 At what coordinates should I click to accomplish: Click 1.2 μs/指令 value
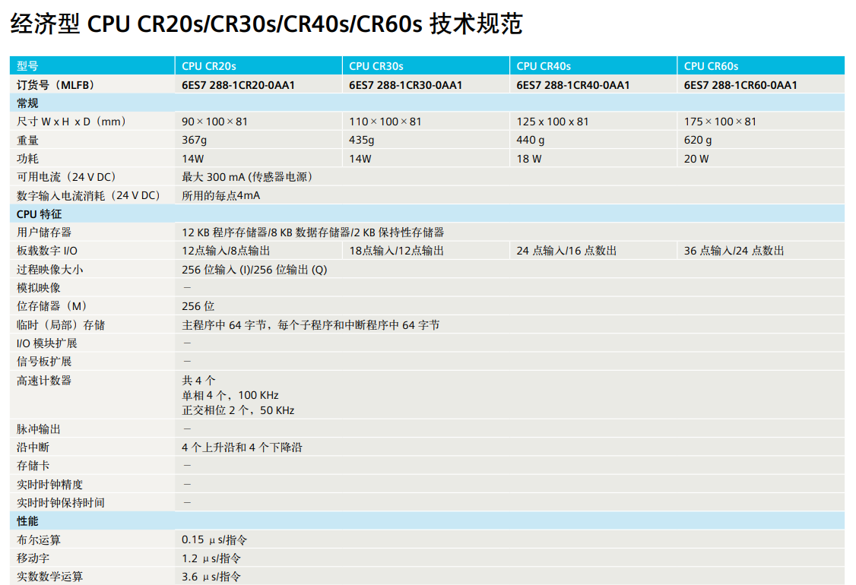click(211, 558)
